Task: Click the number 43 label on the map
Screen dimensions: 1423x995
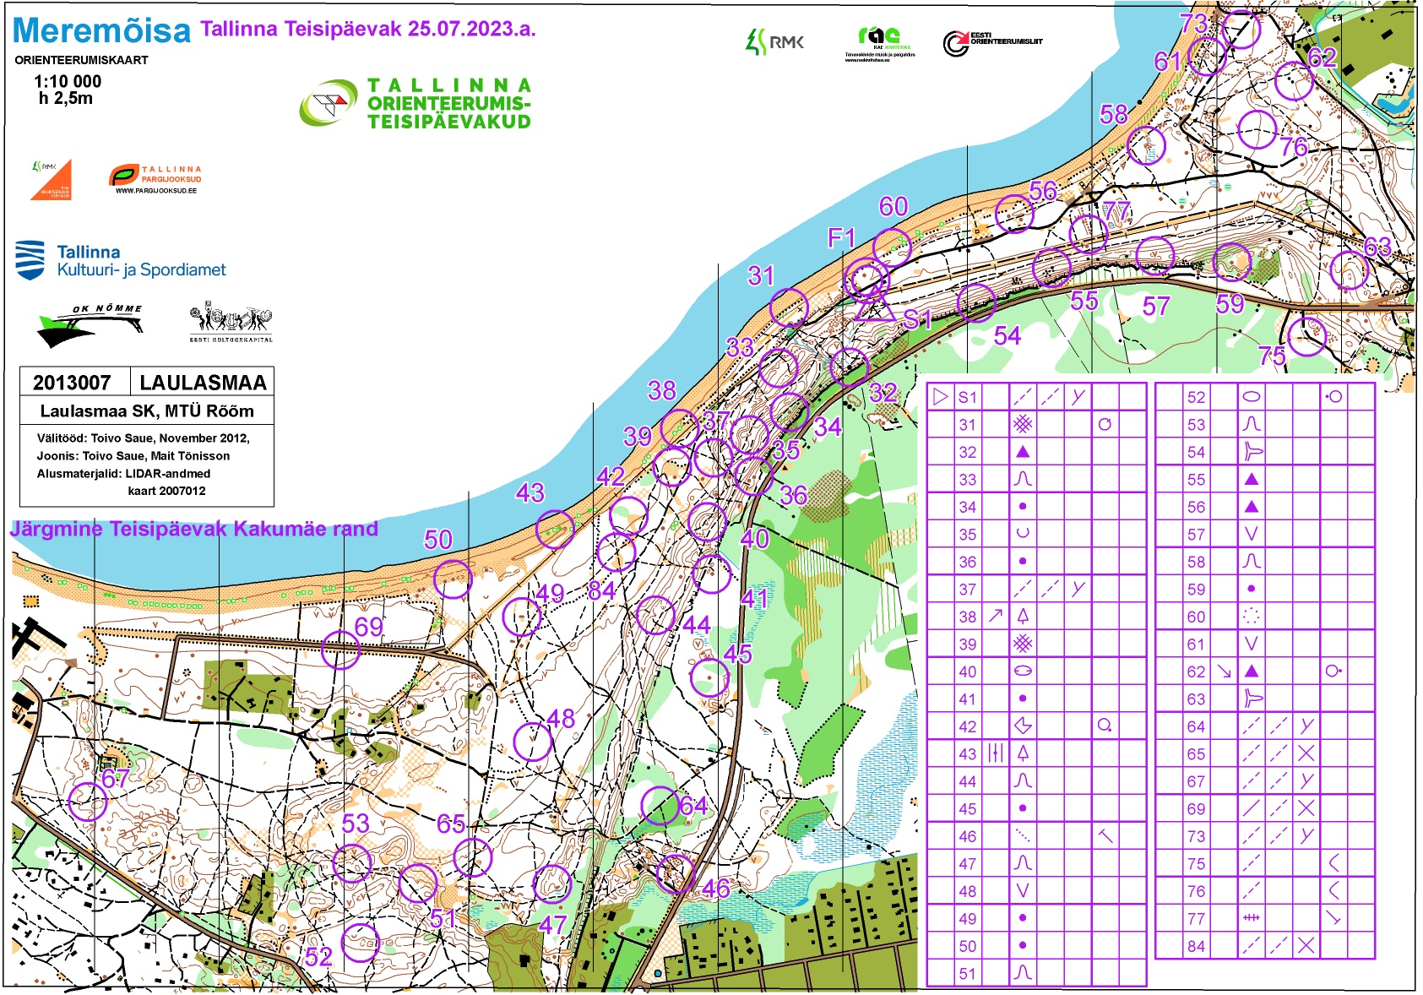Action: click(x=530, y=492)
